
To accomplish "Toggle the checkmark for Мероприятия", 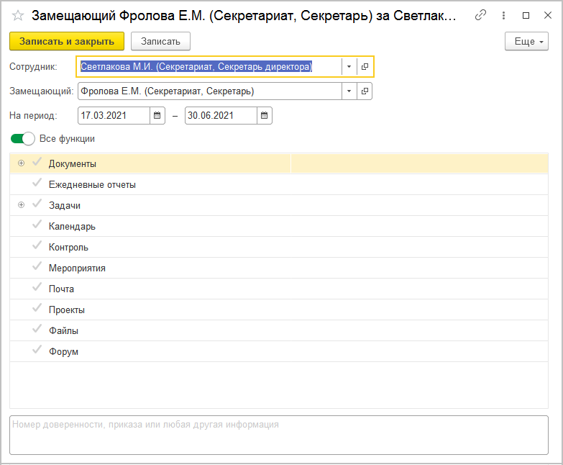I will click(x=37, y=266).
